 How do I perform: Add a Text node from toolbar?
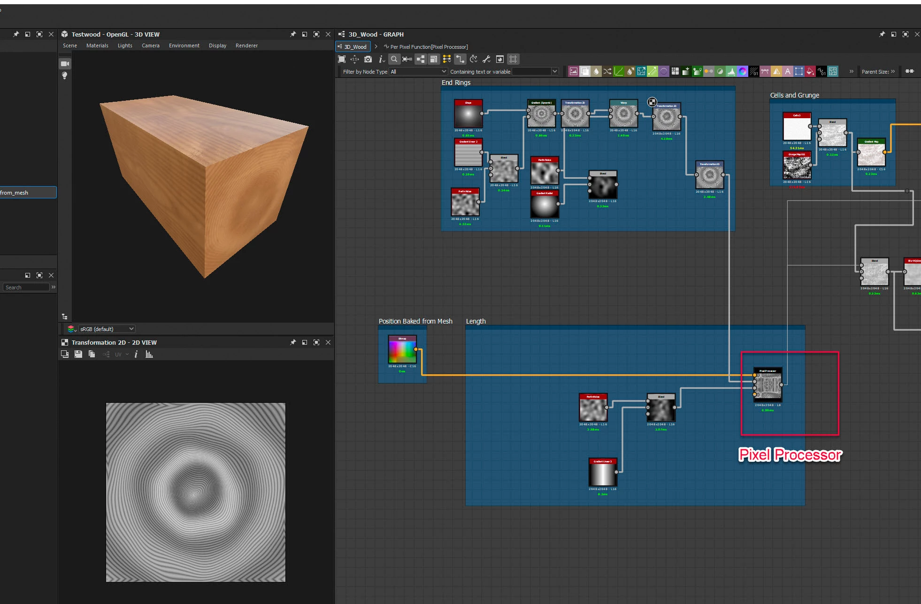(x=788, y=71)
